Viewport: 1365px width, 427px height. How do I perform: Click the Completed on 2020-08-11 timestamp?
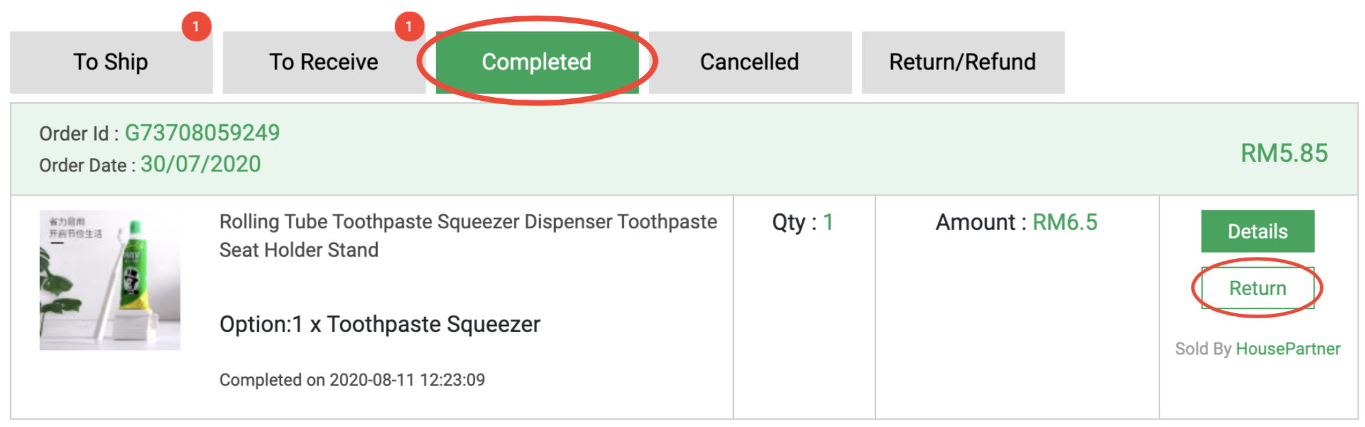(352, 380)
